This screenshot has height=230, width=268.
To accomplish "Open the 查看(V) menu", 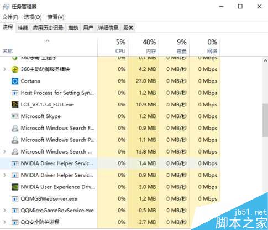I will tap(56, 17).
